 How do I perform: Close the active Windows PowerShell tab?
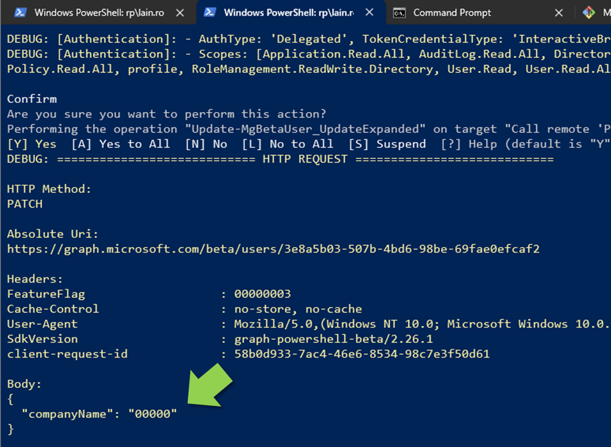tap(369, 12)
